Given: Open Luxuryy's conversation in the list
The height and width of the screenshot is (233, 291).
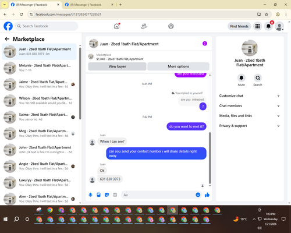Looking at the screenshot, I should [40, 182].
